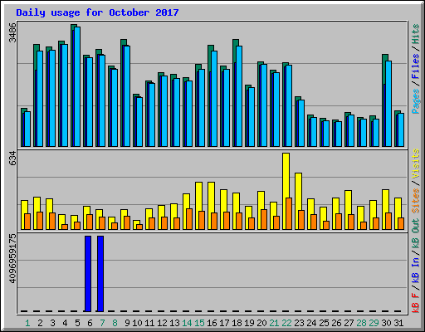Click the red "kB F" legend word
The image size is (425, 332).
click(x=416, y=303)
